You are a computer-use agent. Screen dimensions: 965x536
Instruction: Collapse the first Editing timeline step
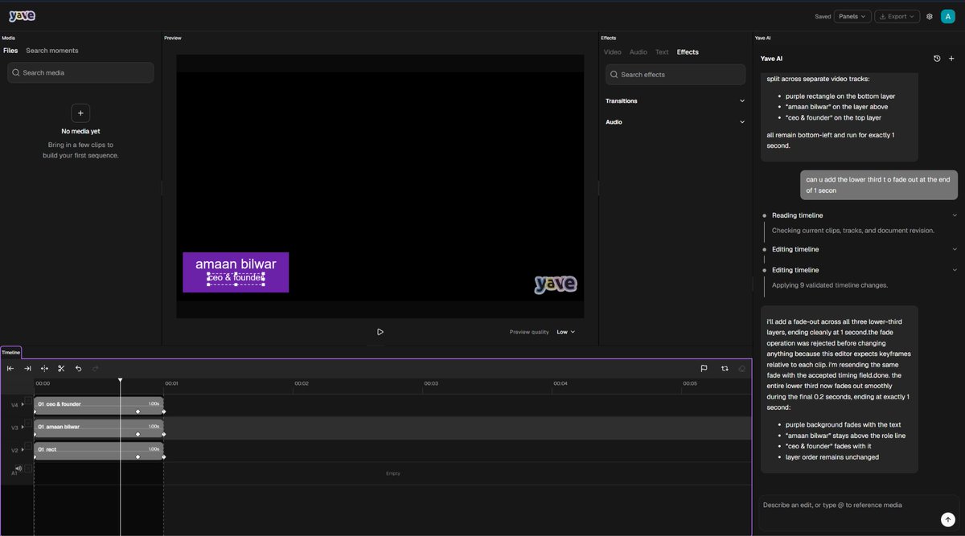(x=955, y=249)
